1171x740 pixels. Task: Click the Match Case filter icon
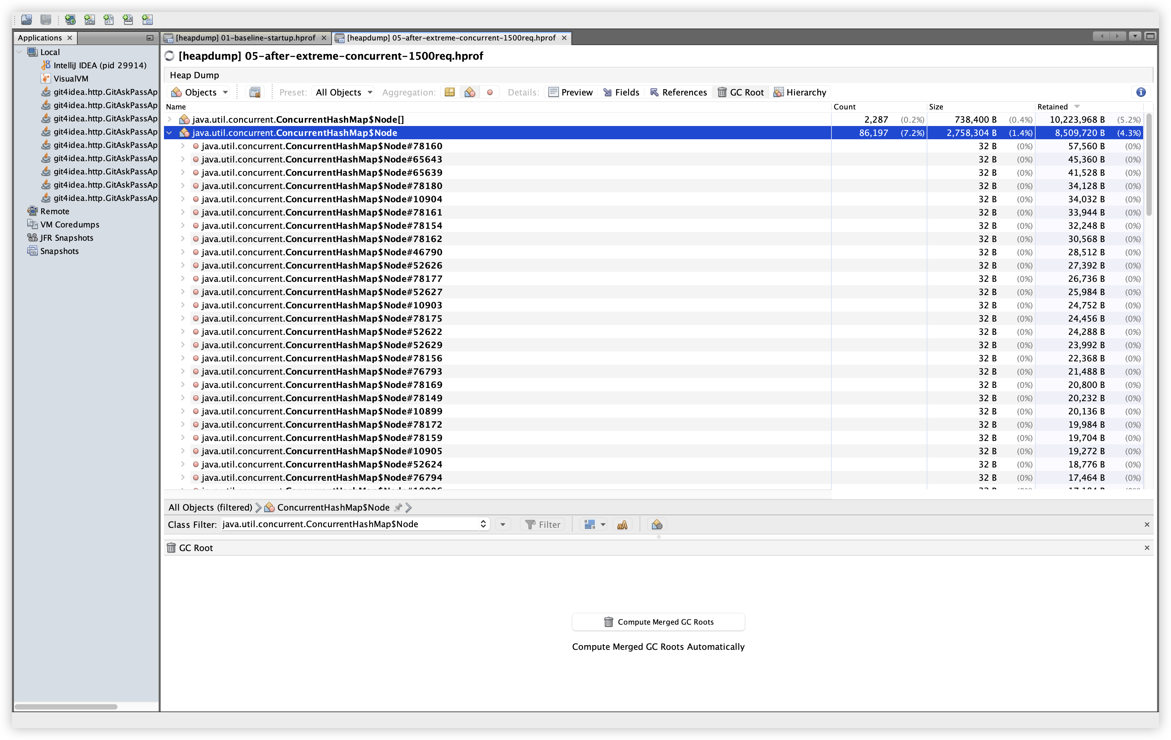tap(622, 525)
